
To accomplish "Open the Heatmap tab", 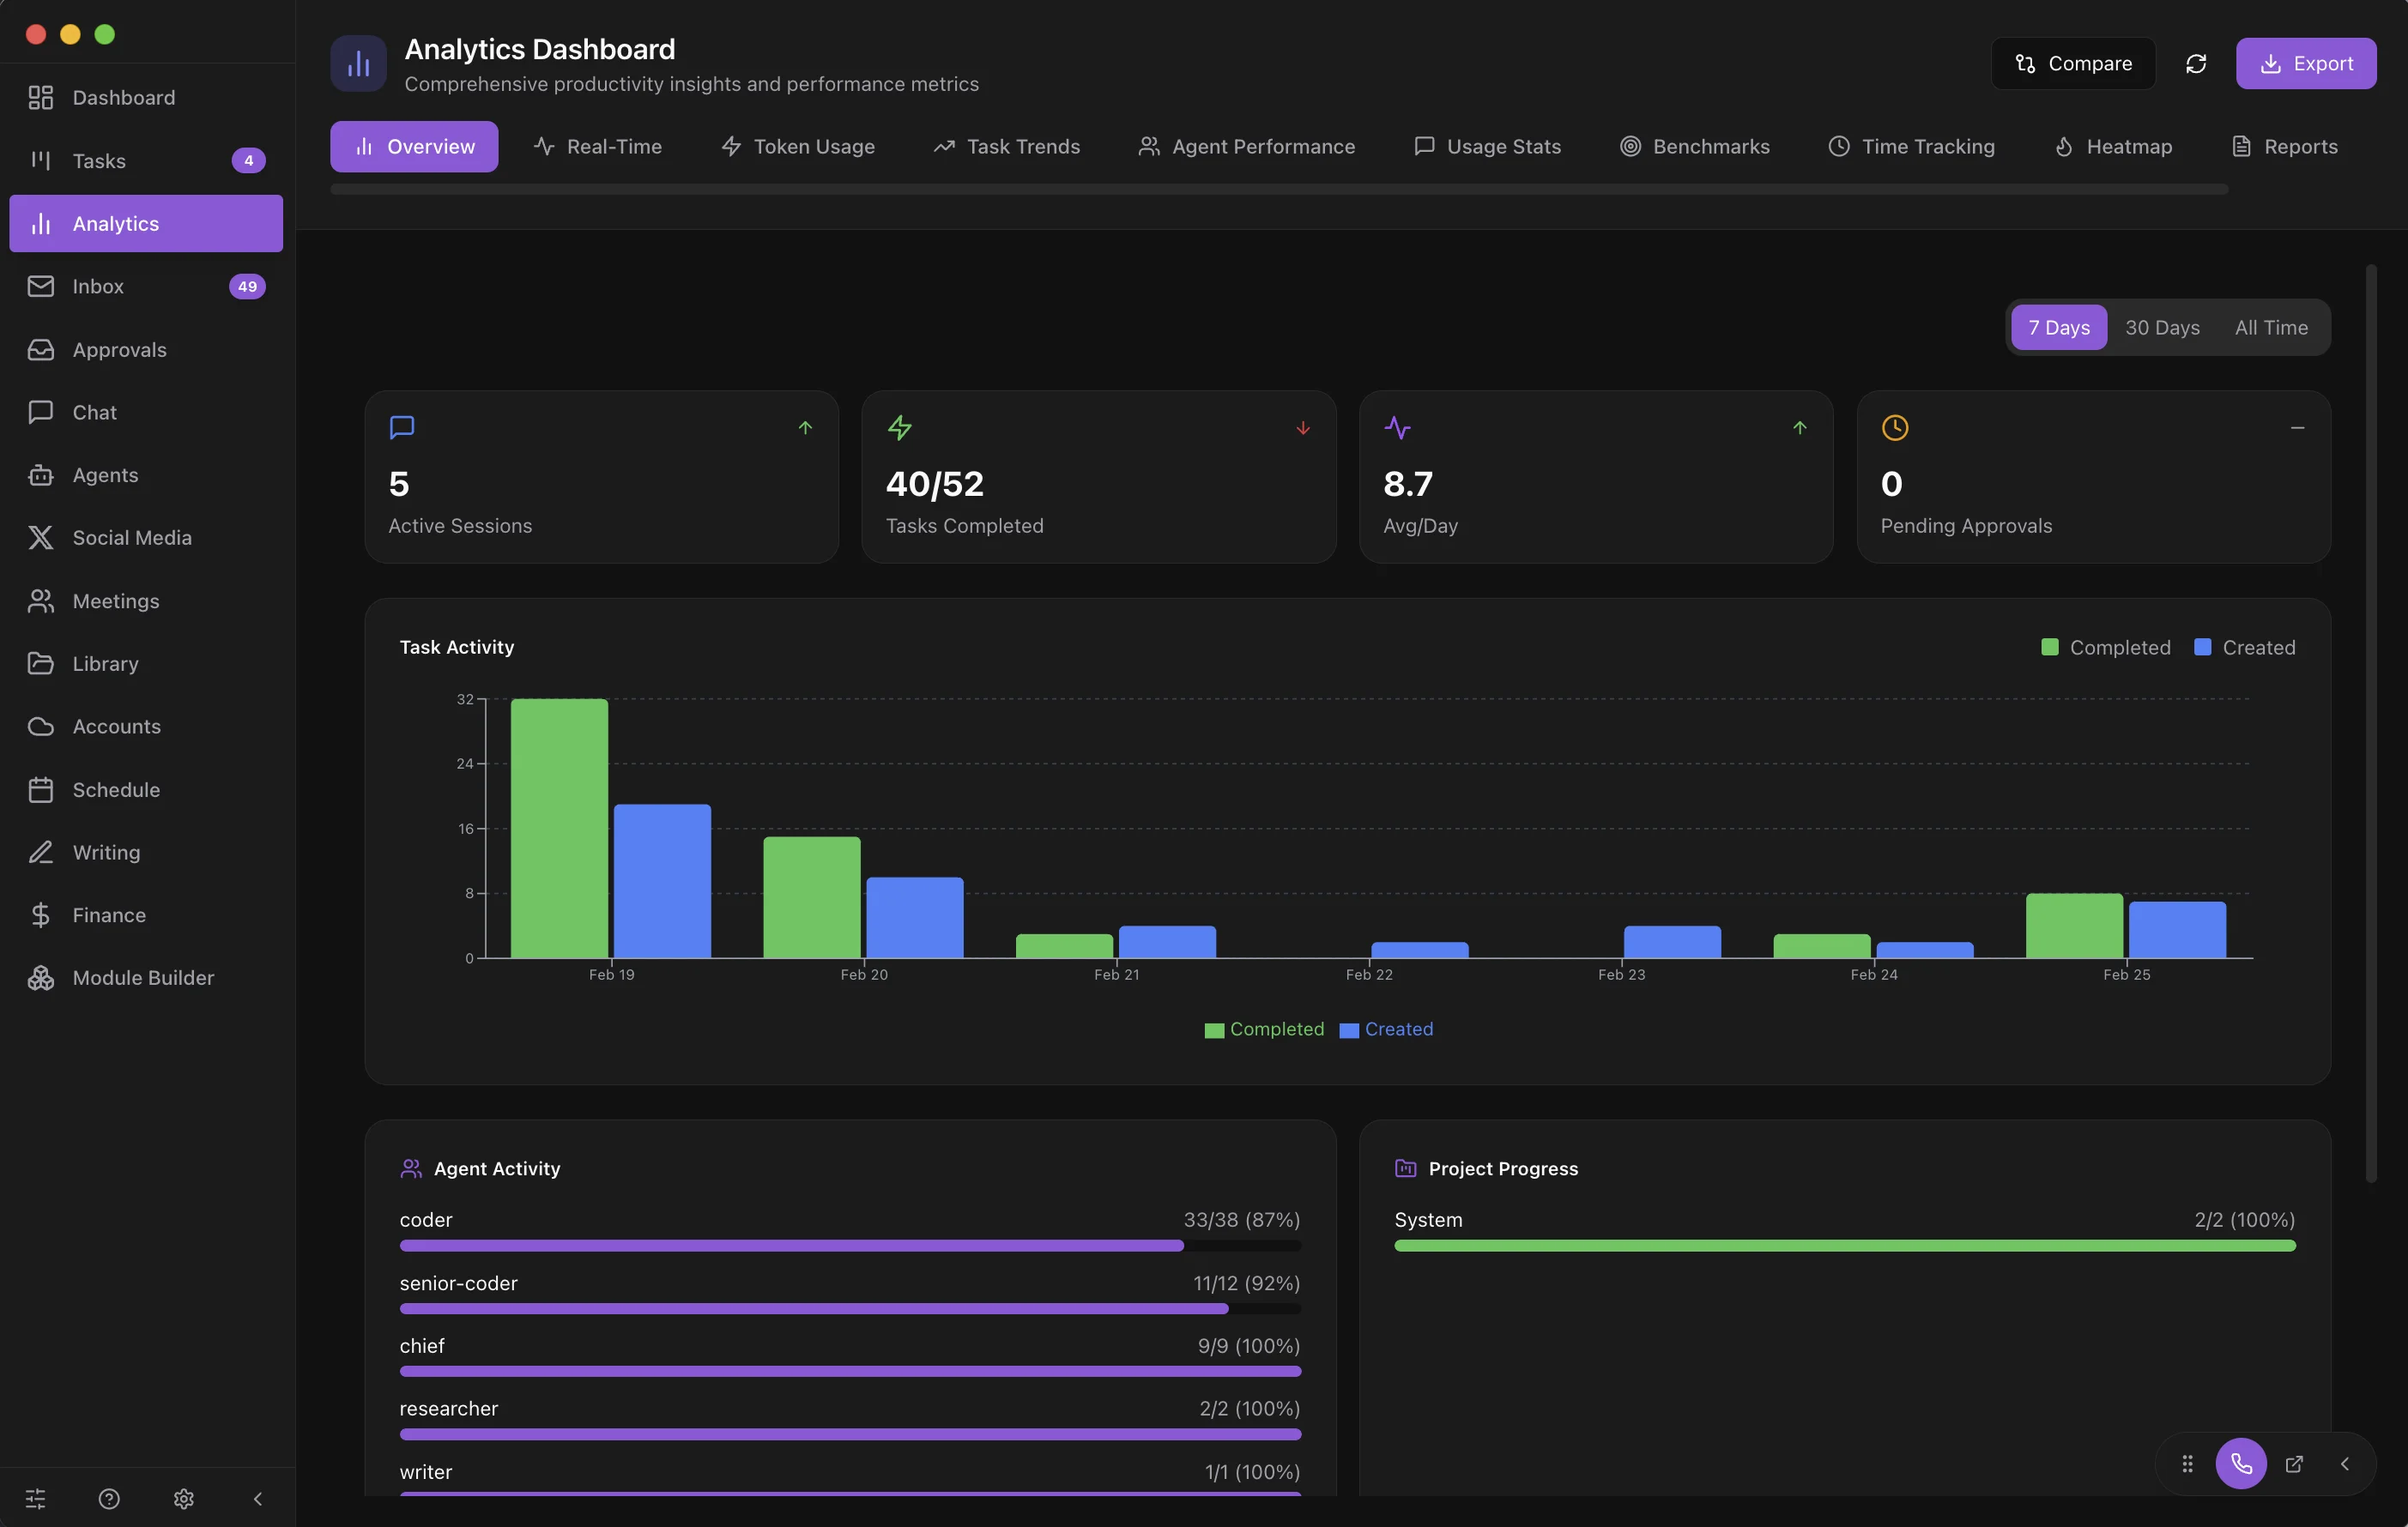I will click(2111, 146).
